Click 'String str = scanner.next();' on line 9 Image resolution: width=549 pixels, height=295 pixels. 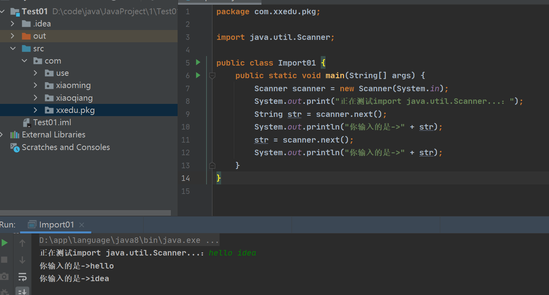[320, 114]
